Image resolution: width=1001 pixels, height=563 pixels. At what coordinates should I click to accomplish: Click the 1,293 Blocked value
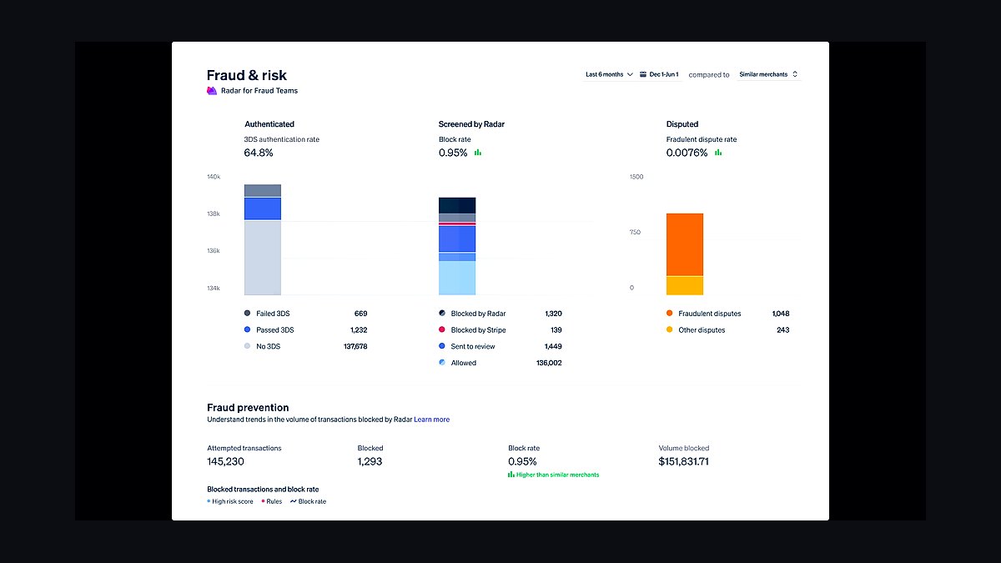(x=370, y=461)
